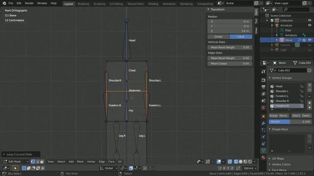The height and width of the screenshot is (176, 314).
Task: Hide Armature via its eye icon
Action: point(310,25)
